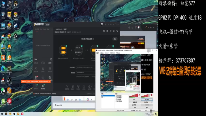Open the 帮助(H) menu in OBS
The image size is (206, 116).
click(118, 53)
